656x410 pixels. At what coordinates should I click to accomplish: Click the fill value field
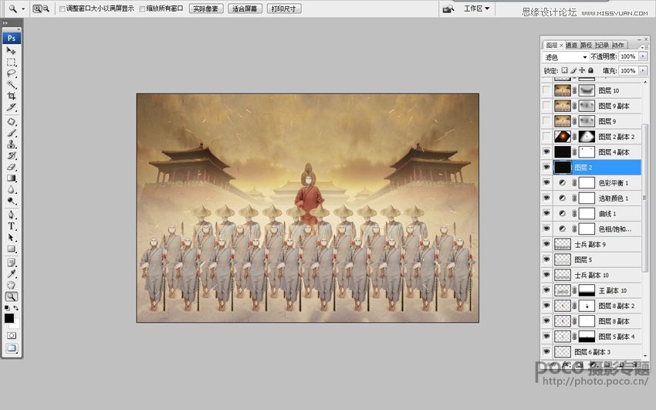tap(628, 71)
